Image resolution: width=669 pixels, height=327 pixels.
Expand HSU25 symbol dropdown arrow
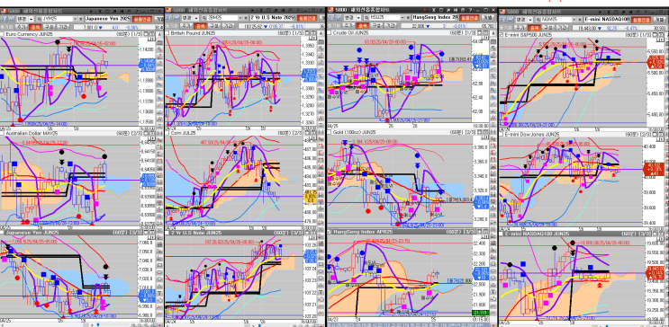[x=402, y=17]
